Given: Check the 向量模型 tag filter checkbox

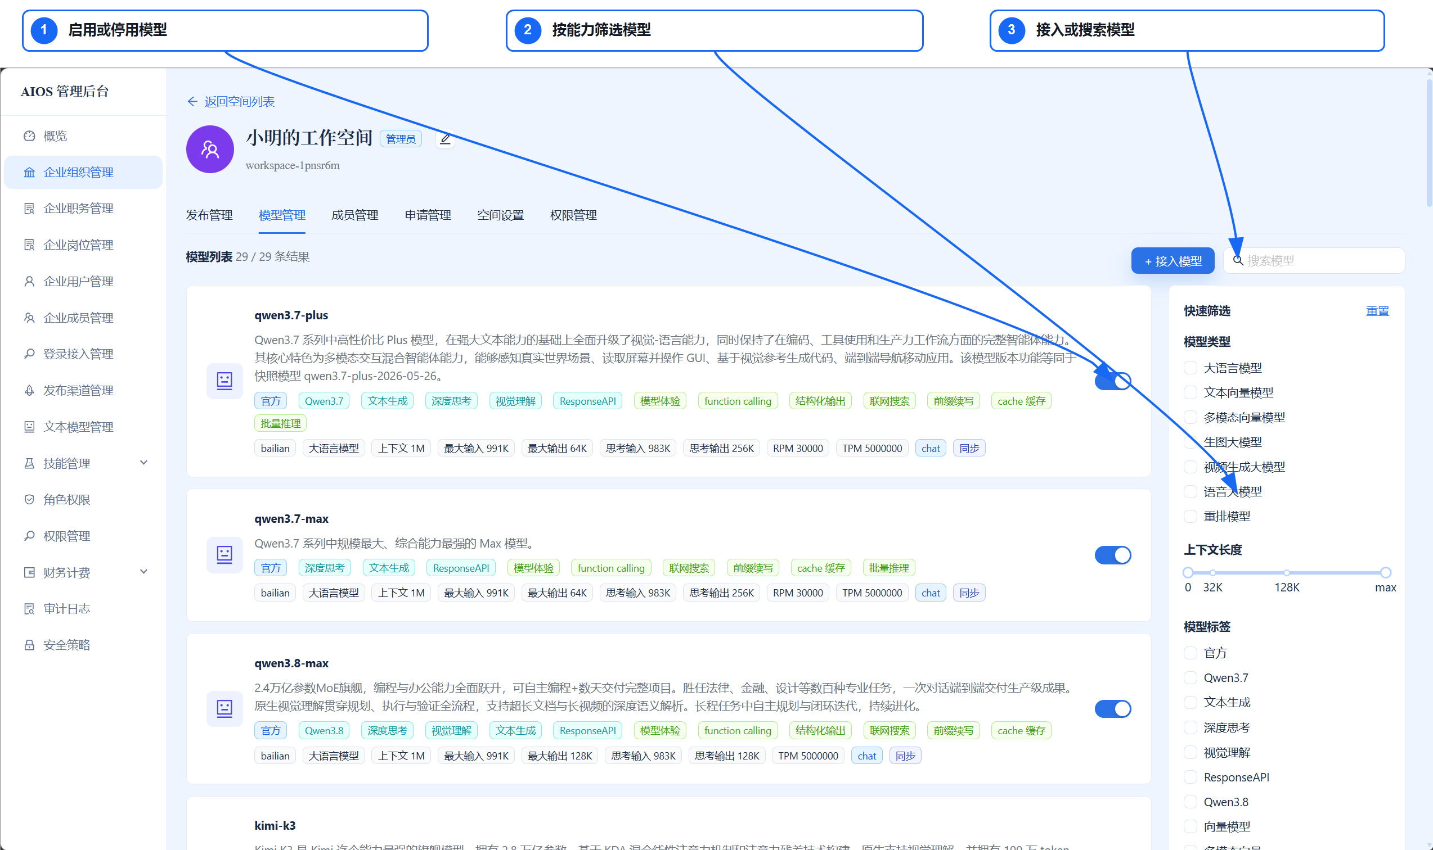Looking at the screenshot, I should [x=1191, y=826].
